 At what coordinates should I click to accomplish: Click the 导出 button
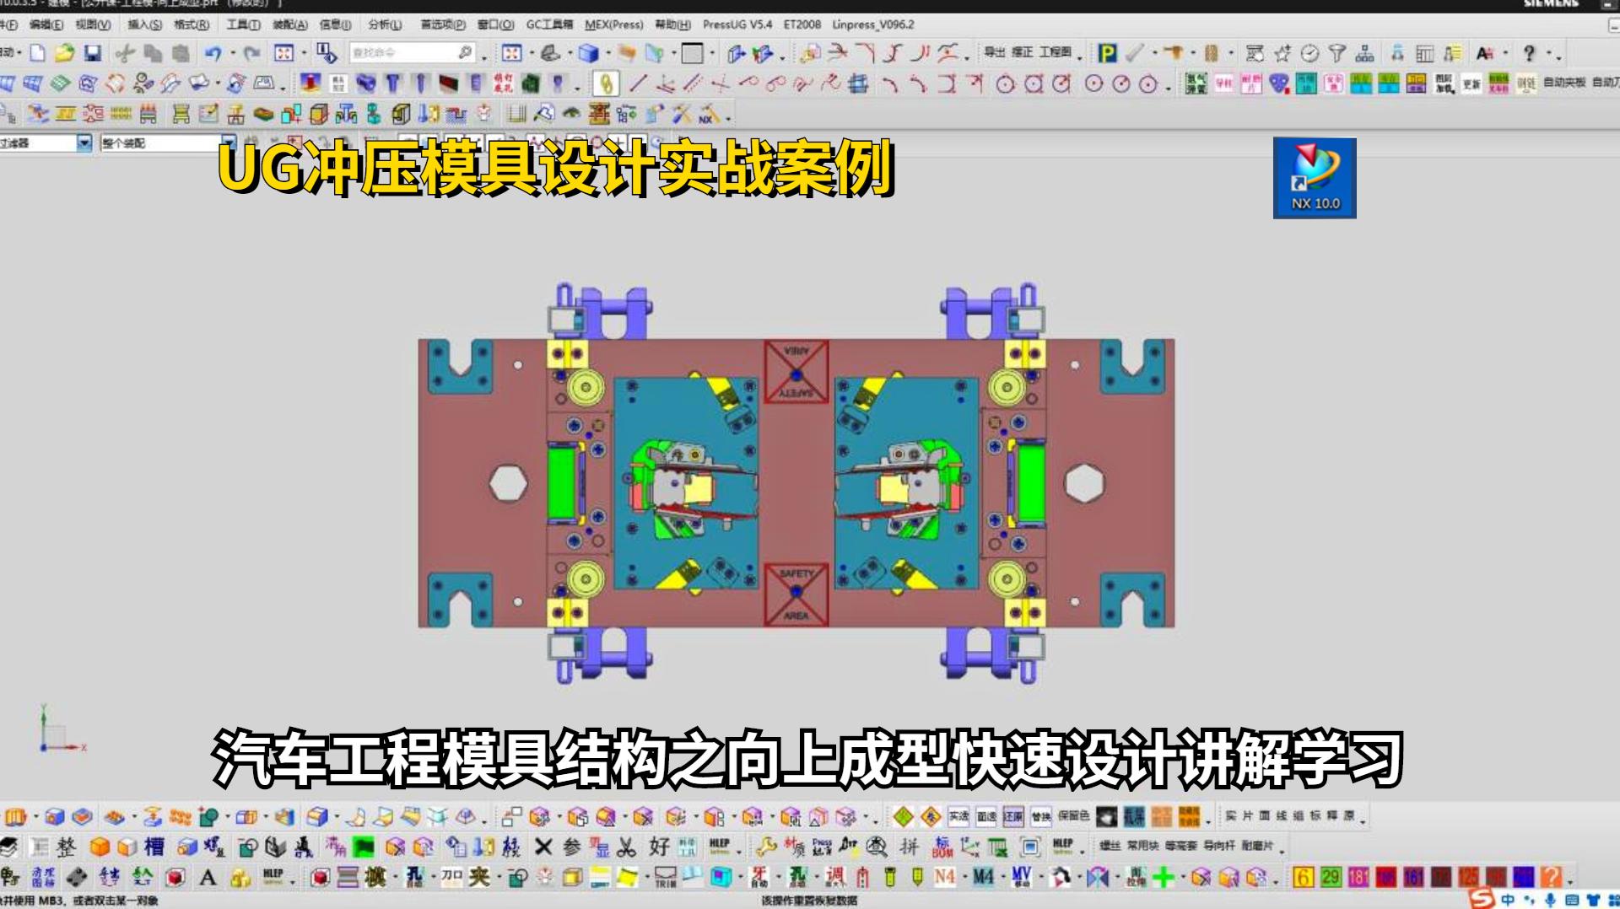pos(994,52)
